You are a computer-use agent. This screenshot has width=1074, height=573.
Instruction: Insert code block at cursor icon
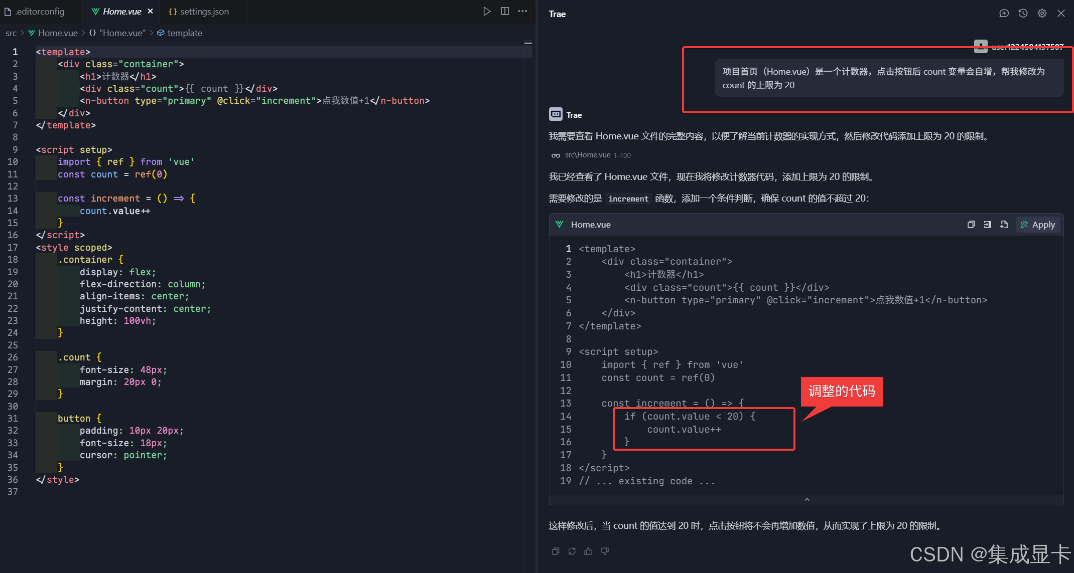(x=987, y=225)
